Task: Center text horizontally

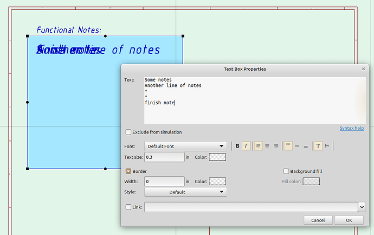Action: pyautogui.click(x=267, y=146)
